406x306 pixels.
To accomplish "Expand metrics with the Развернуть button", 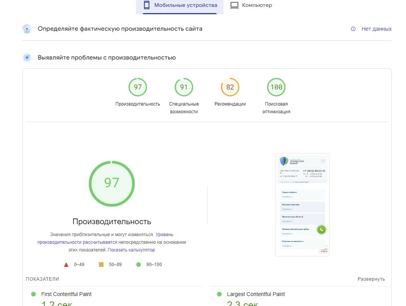I will 371,279.
